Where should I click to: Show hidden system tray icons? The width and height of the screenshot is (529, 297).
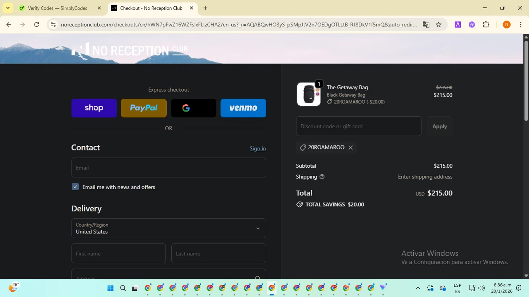click(418, 288)
